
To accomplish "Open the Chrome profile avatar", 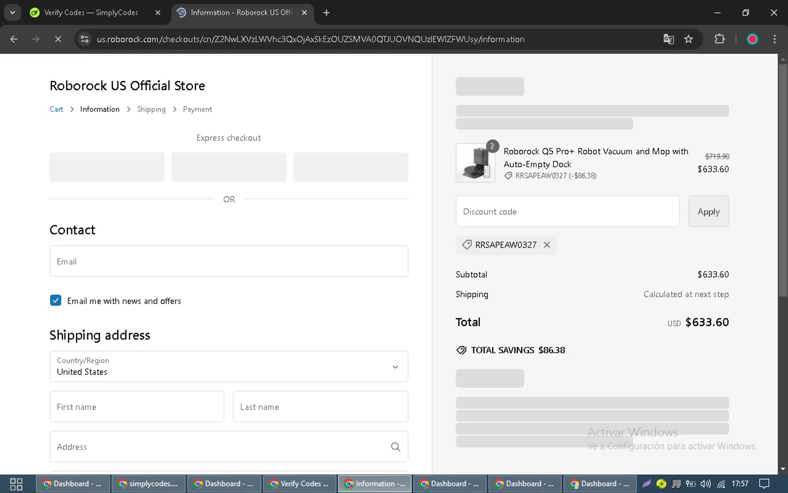I will coord(752,39).
